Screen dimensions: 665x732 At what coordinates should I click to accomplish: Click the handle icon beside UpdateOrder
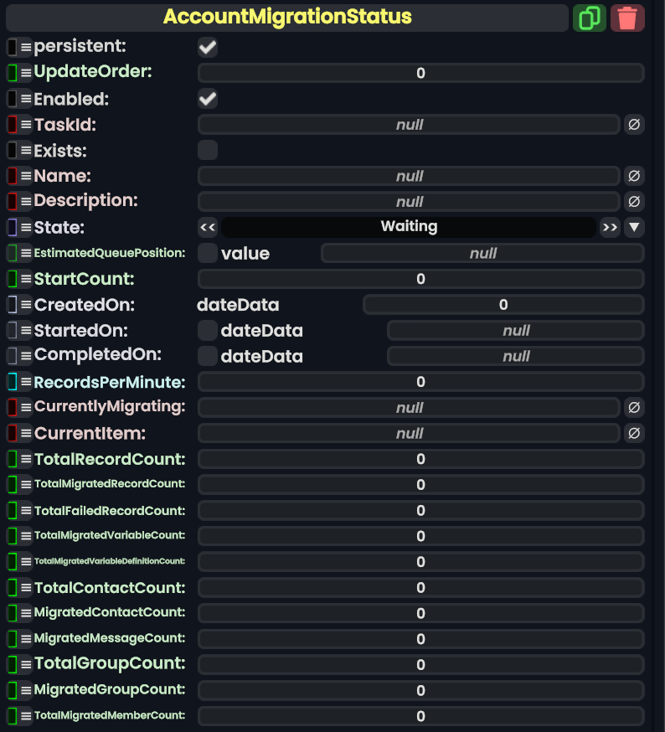point(26,73)
